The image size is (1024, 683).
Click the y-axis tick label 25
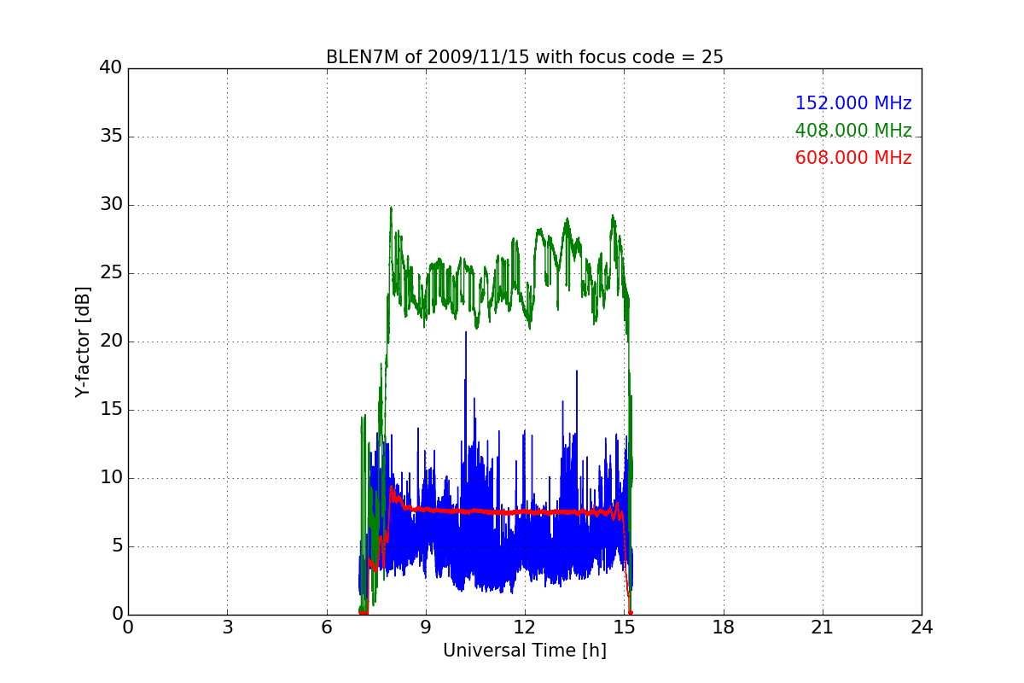point(112,273)
